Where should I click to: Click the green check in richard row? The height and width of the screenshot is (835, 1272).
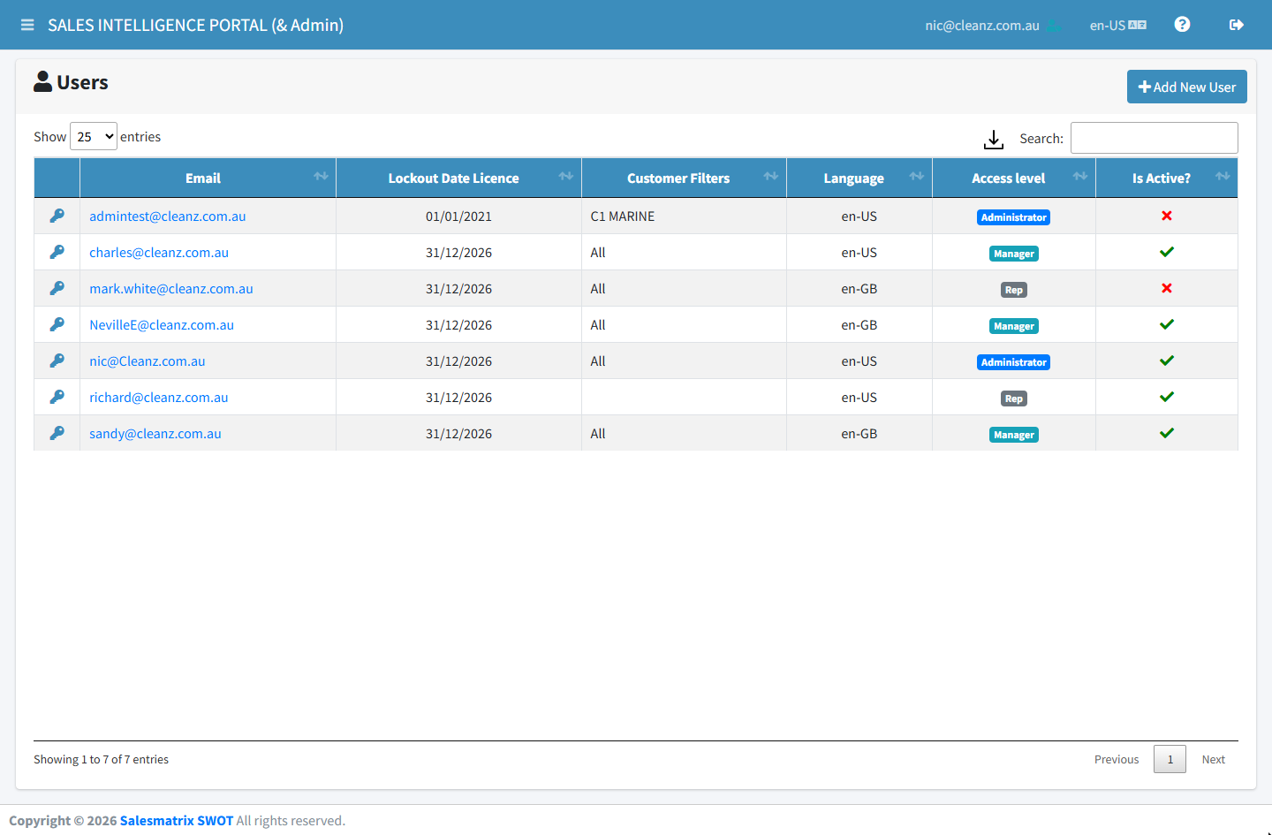(1167, 397)
